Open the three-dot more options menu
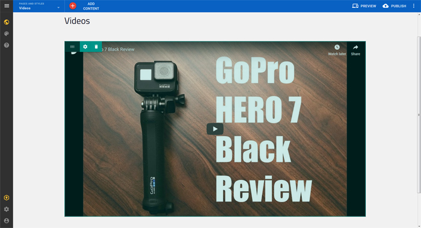421x228 pixels. tap(414, 6)
